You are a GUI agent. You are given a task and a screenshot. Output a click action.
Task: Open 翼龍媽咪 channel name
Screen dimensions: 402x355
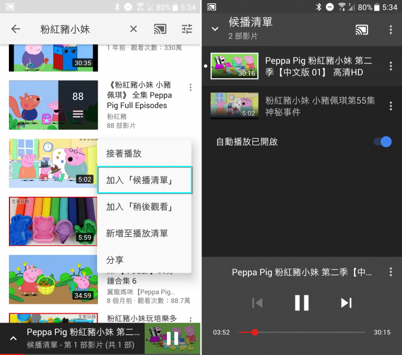pos(141,292)
